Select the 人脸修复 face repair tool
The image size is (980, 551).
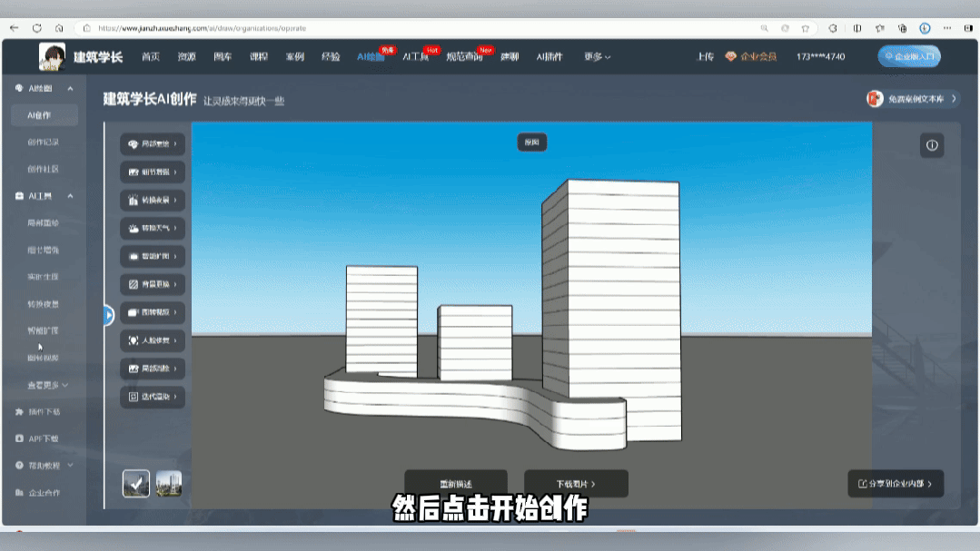coord(152,340)
